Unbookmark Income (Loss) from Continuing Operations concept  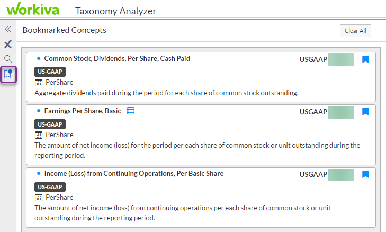point(365,174)
